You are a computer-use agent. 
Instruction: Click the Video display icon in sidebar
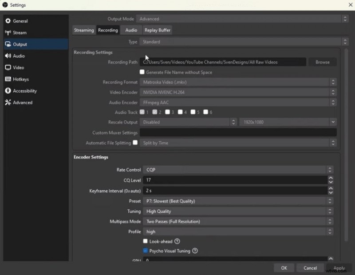point(8,68)
